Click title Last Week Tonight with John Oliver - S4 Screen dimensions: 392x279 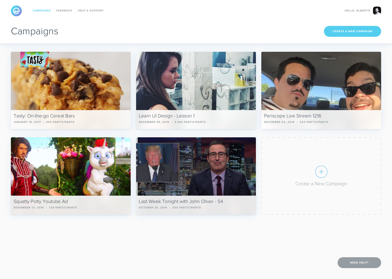[x=181, y=202]
